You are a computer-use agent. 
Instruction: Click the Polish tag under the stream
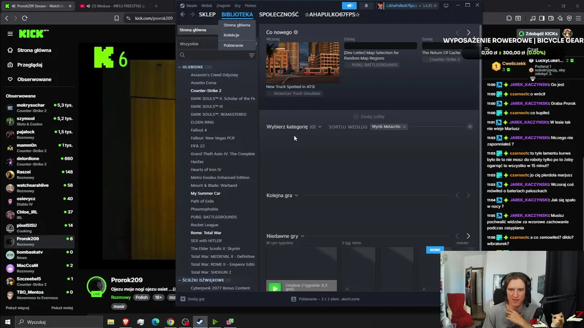click(141, 297)
